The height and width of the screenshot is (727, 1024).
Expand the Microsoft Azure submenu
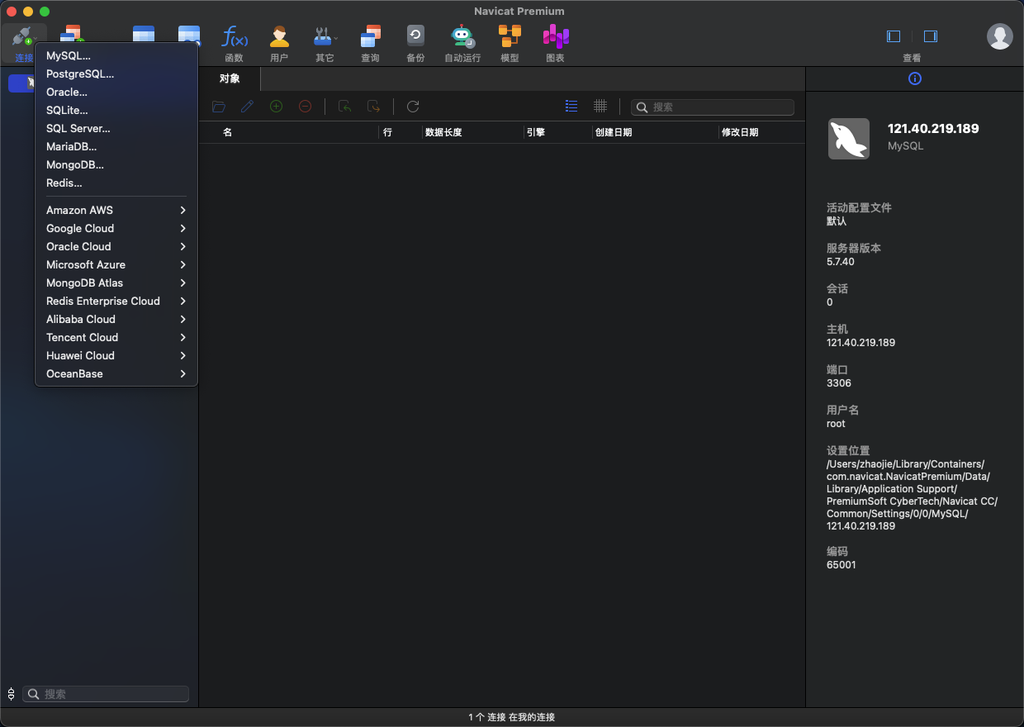tap(116, 264)
